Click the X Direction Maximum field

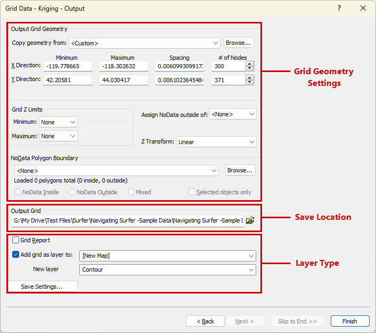tap(124, 66)
